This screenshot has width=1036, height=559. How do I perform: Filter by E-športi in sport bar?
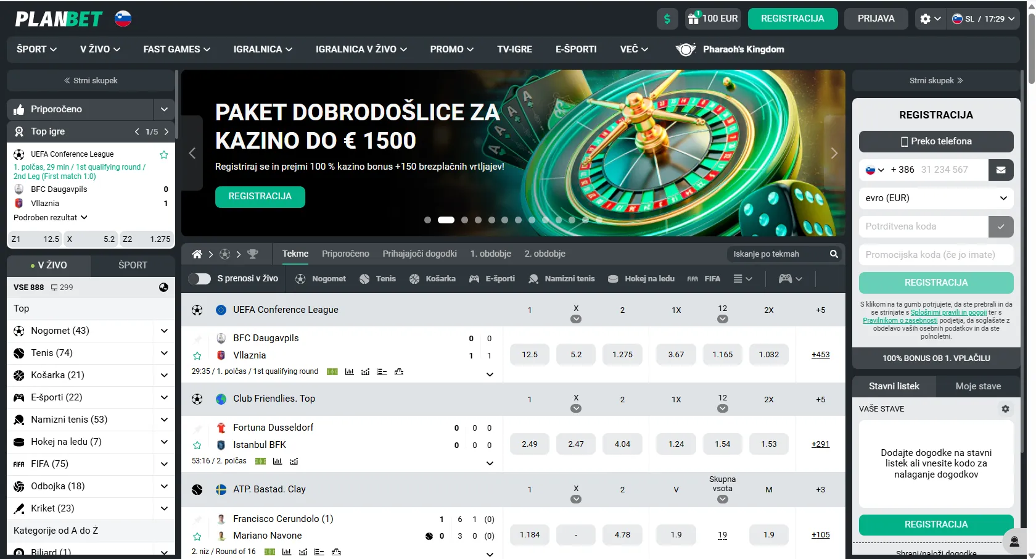point(492,279)
